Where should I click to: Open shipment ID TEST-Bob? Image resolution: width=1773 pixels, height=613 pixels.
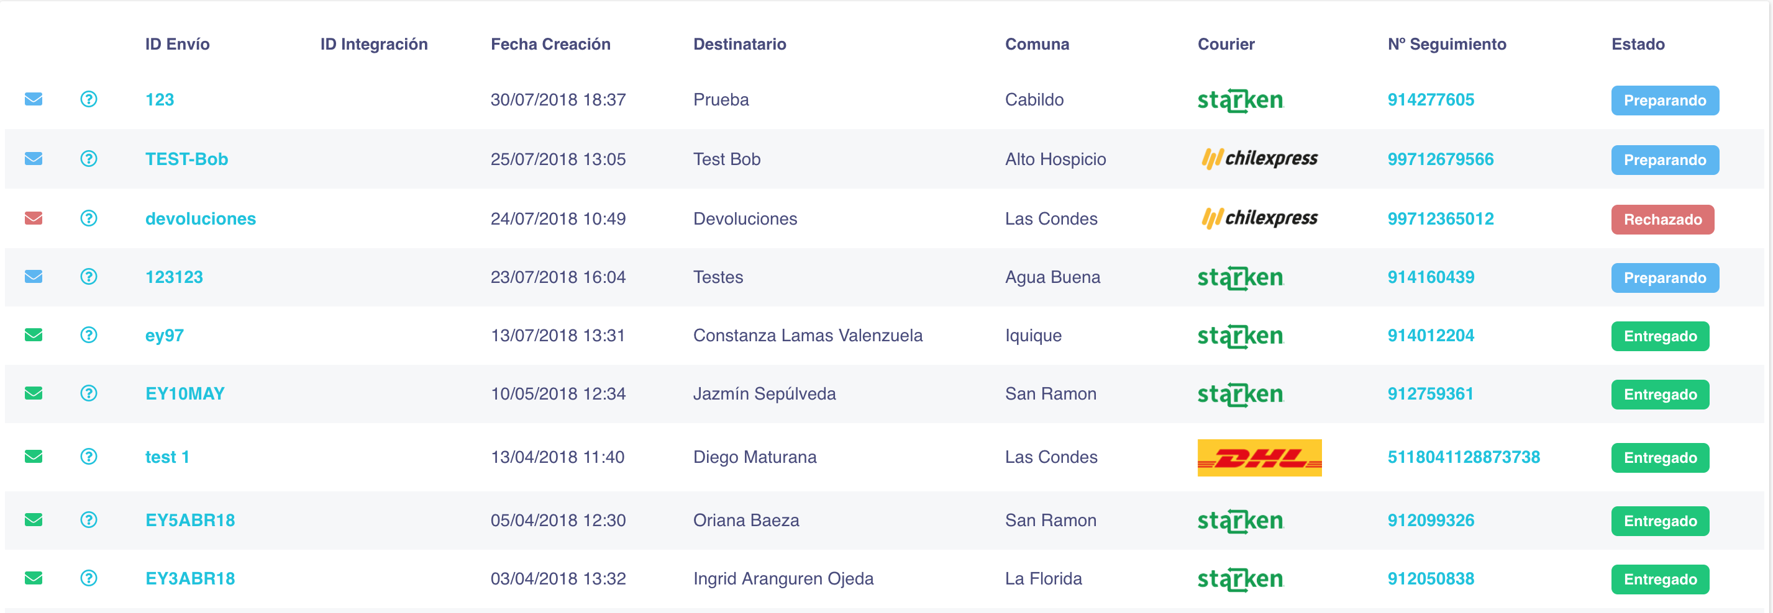tap(186, 159)
